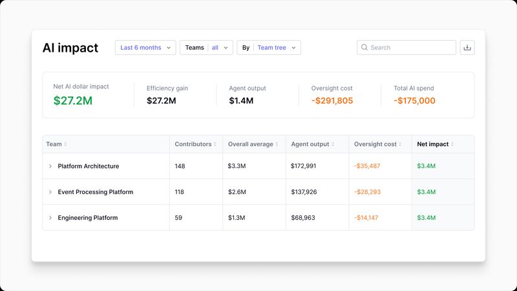Click the download export icon

(467, 47)
